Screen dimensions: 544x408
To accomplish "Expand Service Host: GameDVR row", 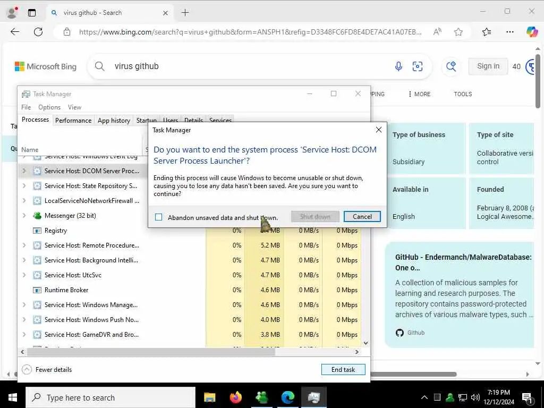I will click(24, 335).
